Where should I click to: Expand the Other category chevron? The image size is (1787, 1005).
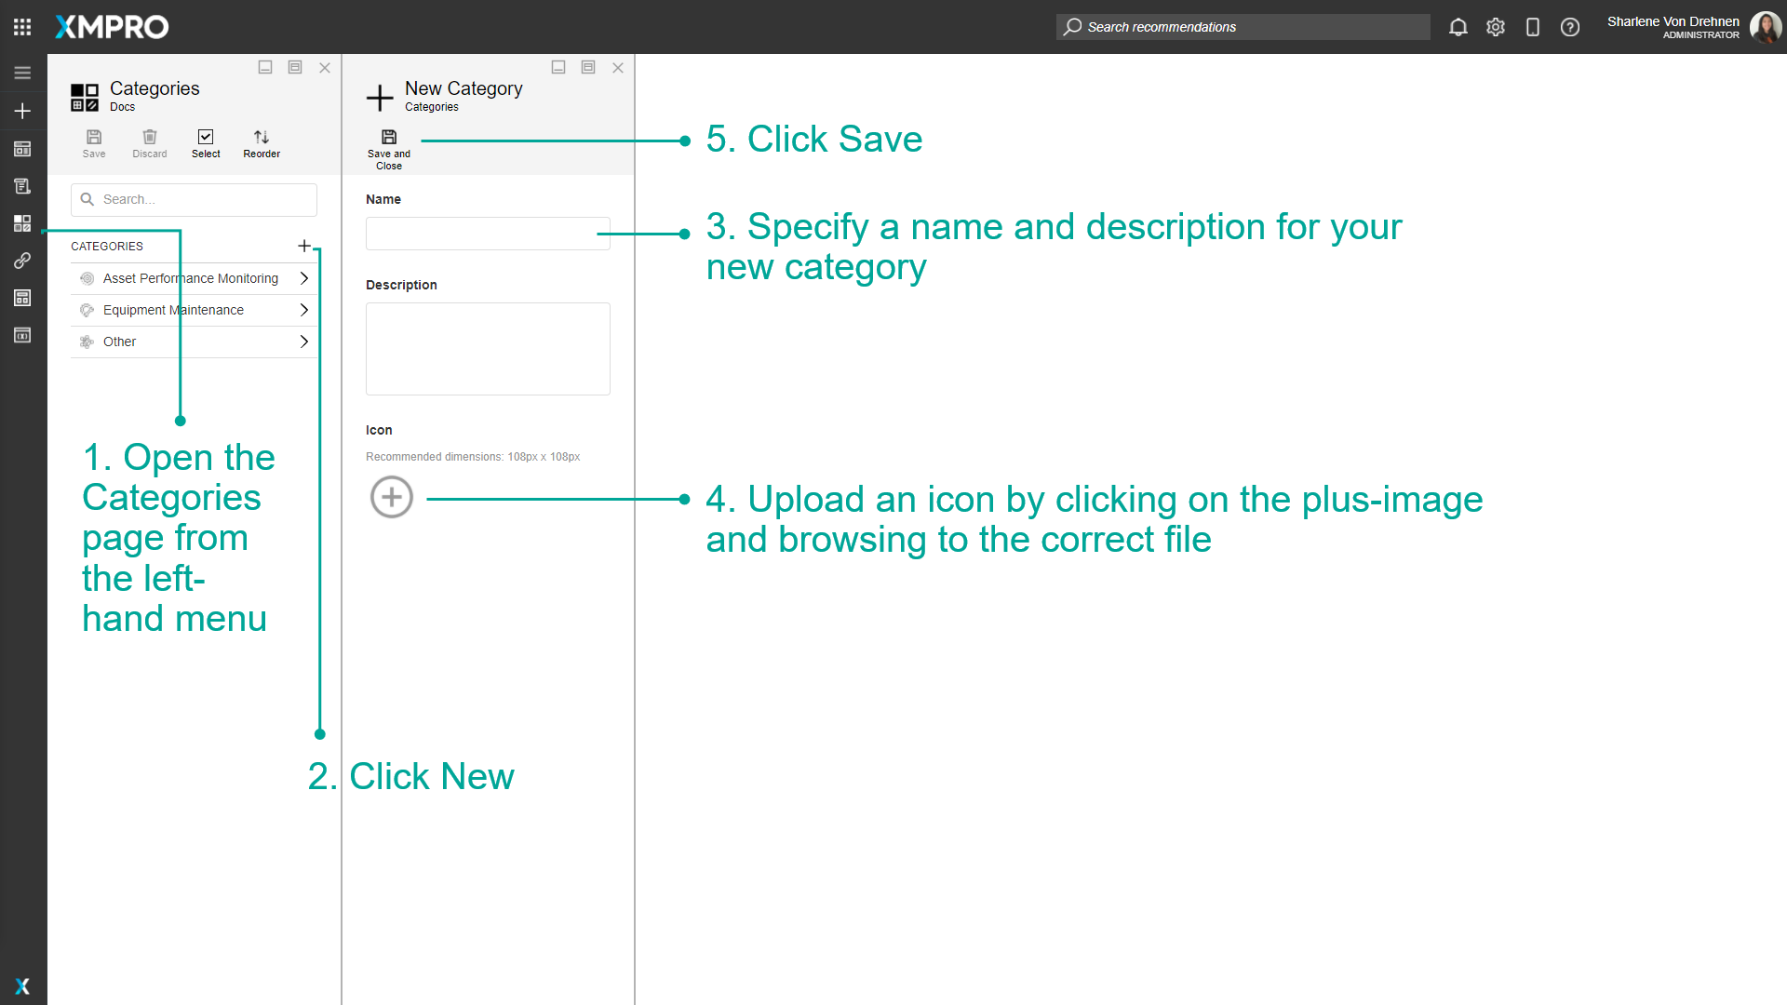303,342
